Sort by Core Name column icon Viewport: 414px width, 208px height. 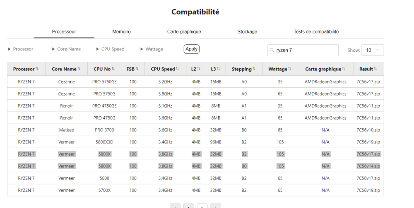[x=79, y=69]
